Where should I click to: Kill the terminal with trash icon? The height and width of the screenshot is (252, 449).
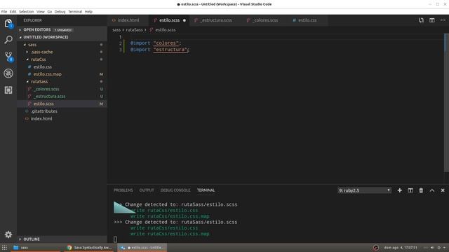click(x=421, y=190)
